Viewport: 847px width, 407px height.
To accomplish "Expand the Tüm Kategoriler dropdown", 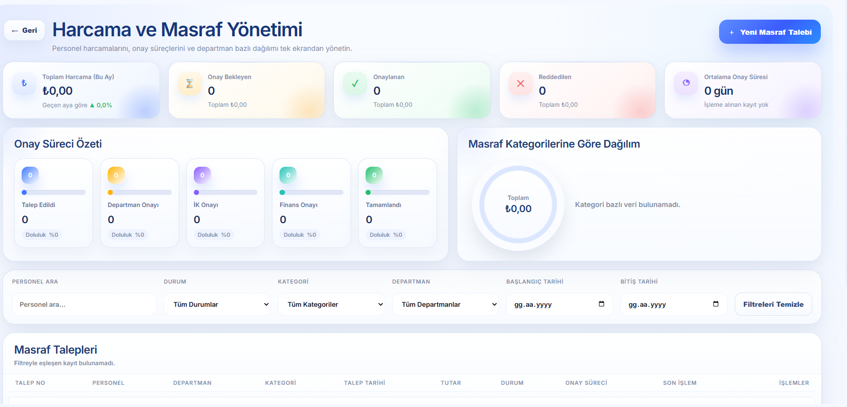I will pos(331,304).
